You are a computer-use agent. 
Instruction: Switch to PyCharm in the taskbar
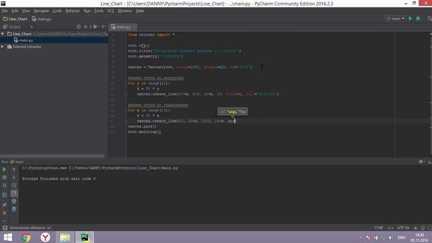[x=84, y=237]
